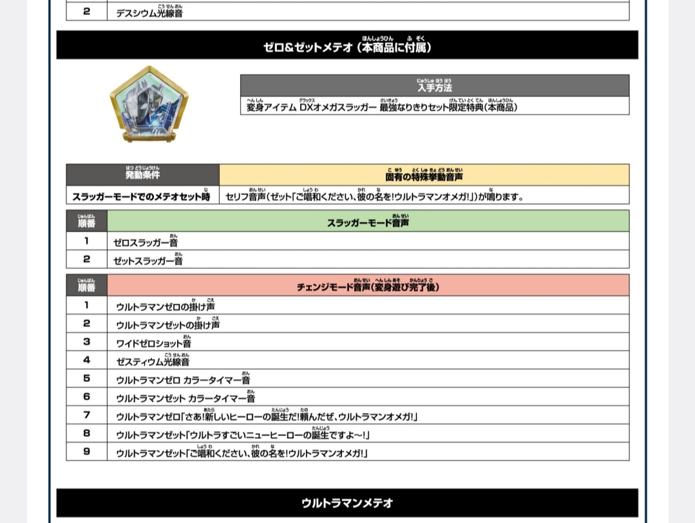Click the Zero & Z Meteor medal image
Viewport: 695px width, 523px height.
149,104
